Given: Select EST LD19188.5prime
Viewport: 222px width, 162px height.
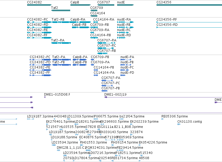Looking at the screenshot, I should coord(64,137).
